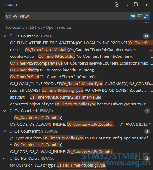Open the OS_FUNC_ATTRIBUTE_DECLARATION result line
Screen dimensions: 153x170
tap(81, 43)
